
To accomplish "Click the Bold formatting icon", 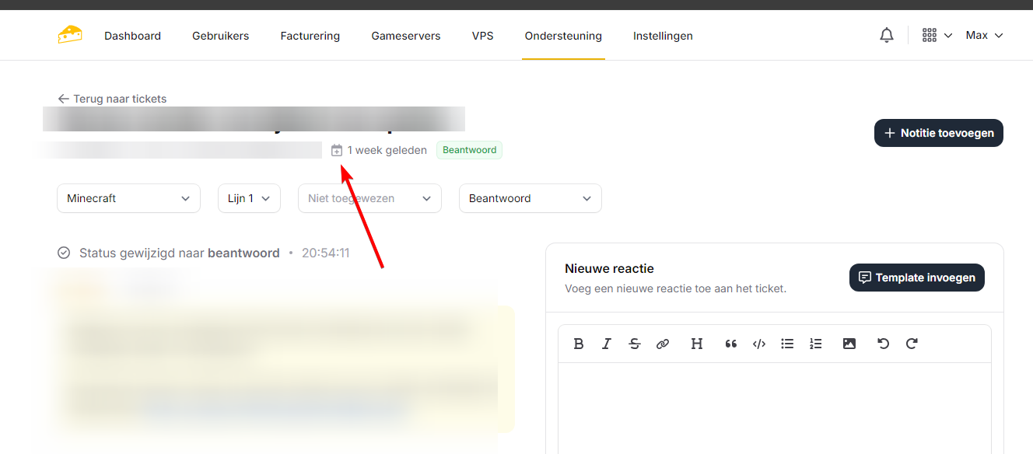I will [579, 344].
